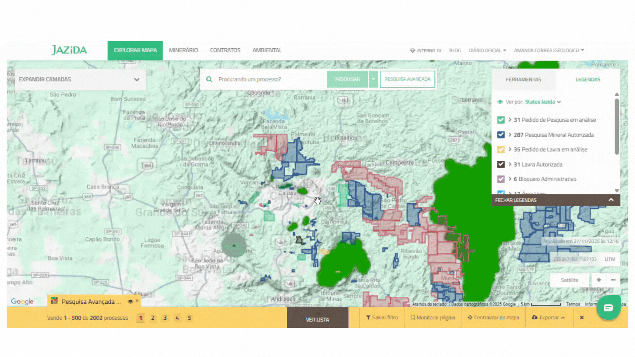This screenshot has width=635, height=357.
Task: Zoom in with the plus button
Action: (x=599, y=280)
